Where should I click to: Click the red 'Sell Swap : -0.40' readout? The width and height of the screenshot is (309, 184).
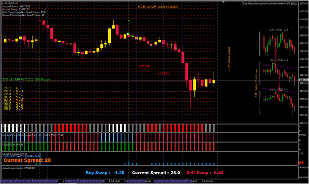(x=205, y=173)
